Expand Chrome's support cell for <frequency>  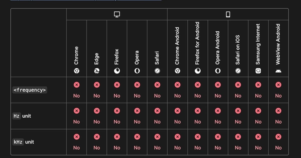77,90
